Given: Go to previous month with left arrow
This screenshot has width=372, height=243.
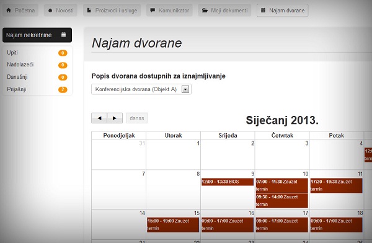Looking at the screenshot, I should (99, 118).
